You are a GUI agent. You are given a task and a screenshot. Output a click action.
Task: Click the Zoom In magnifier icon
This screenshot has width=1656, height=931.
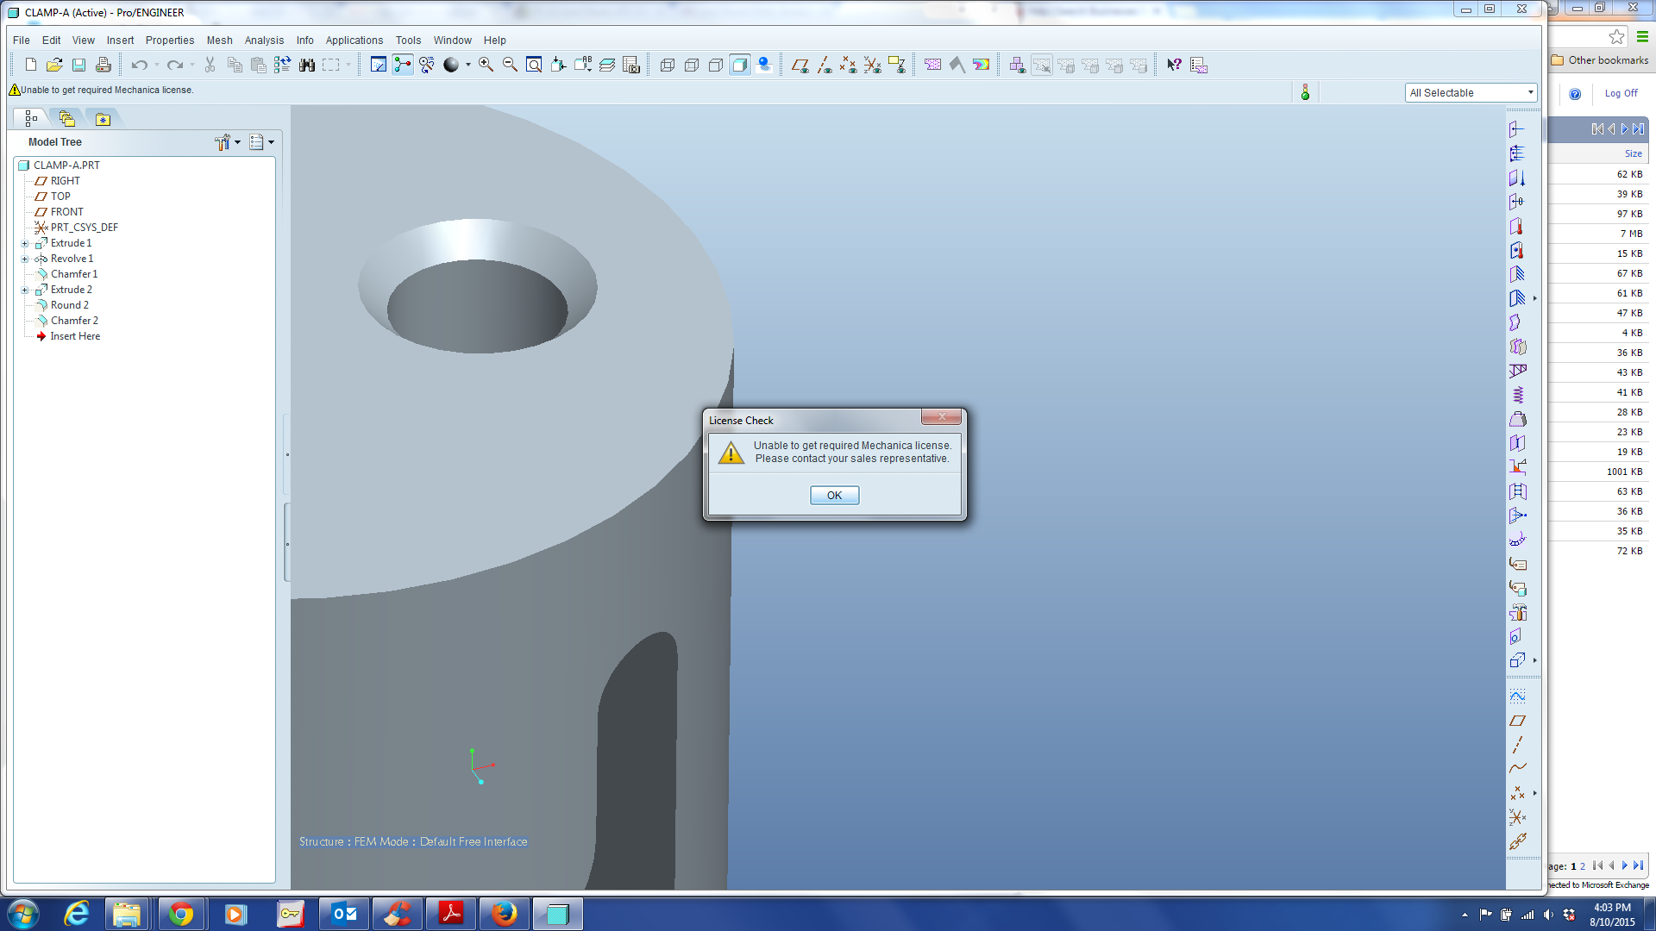(486, 65)
